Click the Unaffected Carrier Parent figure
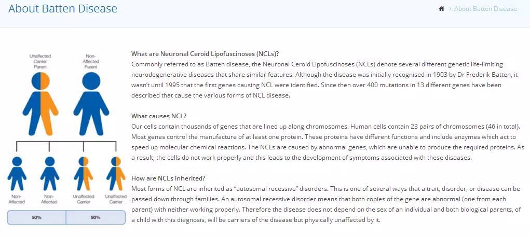 click(x=40, y=104)
